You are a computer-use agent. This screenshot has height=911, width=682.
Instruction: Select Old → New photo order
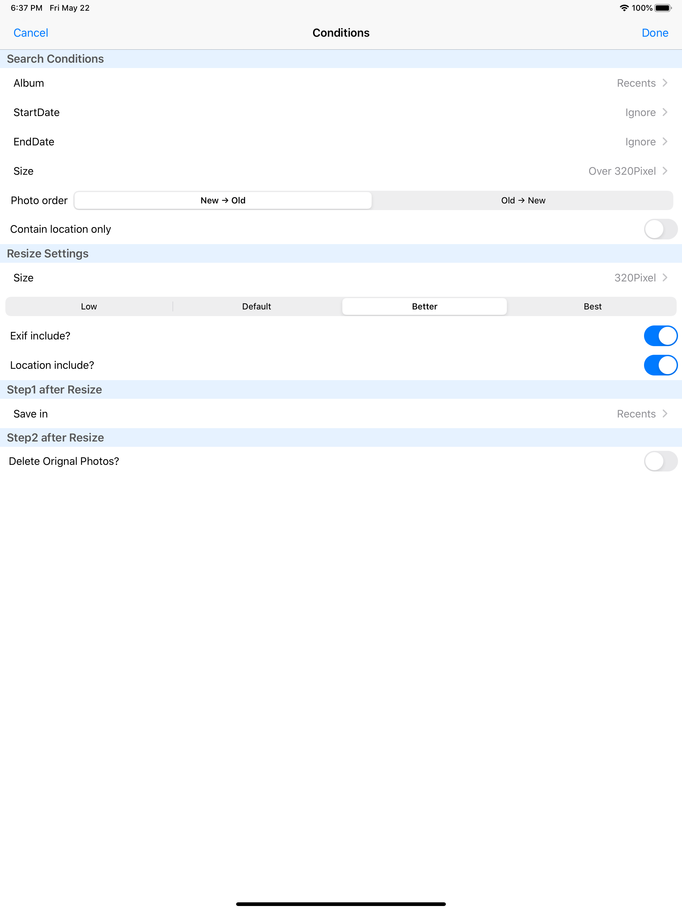coord(523,200)
